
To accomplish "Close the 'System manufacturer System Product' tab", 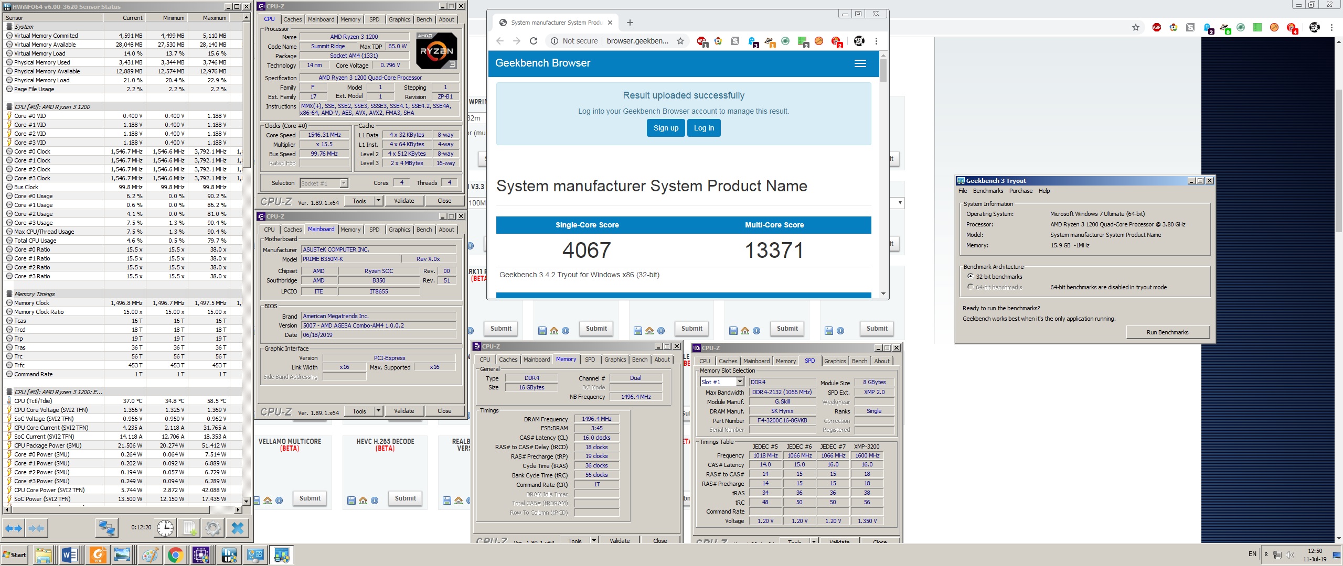I will tap(610, 23).
